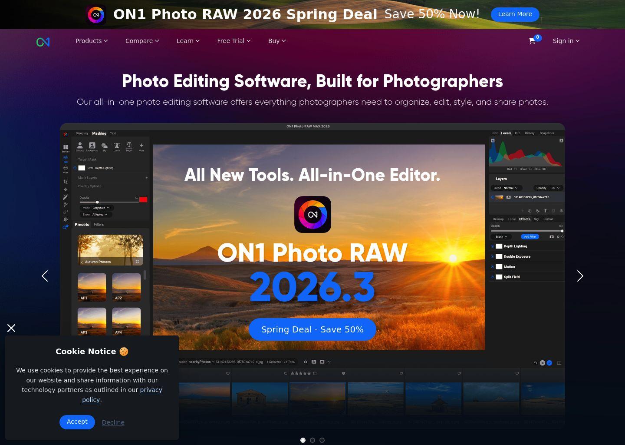Switch to the Blending tab
Screen dimensions: 625x445
pyautogui.click(x=82, y=133)
